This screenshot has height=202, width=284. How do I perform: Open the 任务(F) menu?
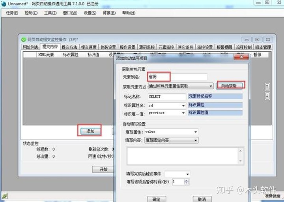click(12, 13)
